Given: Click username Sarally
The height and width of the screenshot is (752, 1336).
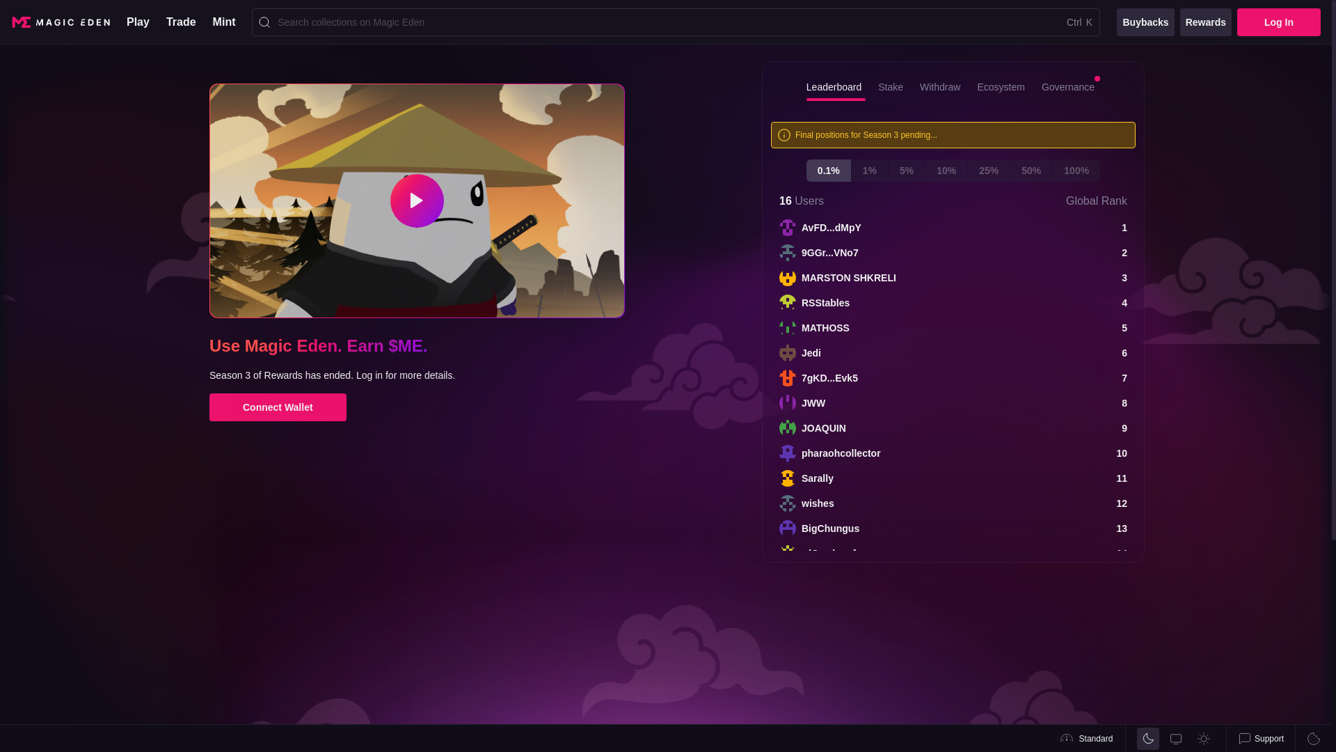Looking at the screenshot, I should tap(818, 478).
